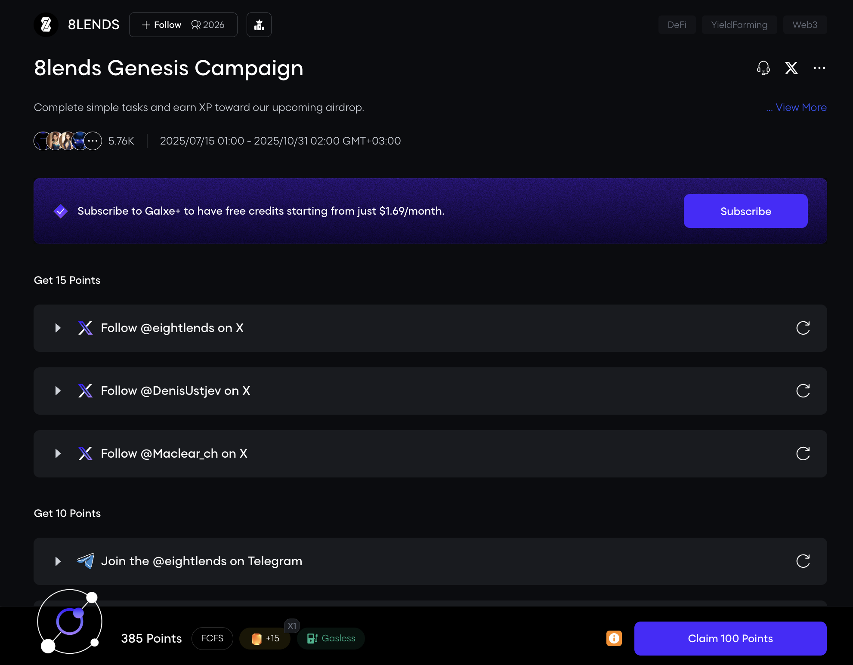Image resolution: width=853 pixels, height=665 pixels.
Task: Claim 100 Points button
Action: (x=730, y=639)
